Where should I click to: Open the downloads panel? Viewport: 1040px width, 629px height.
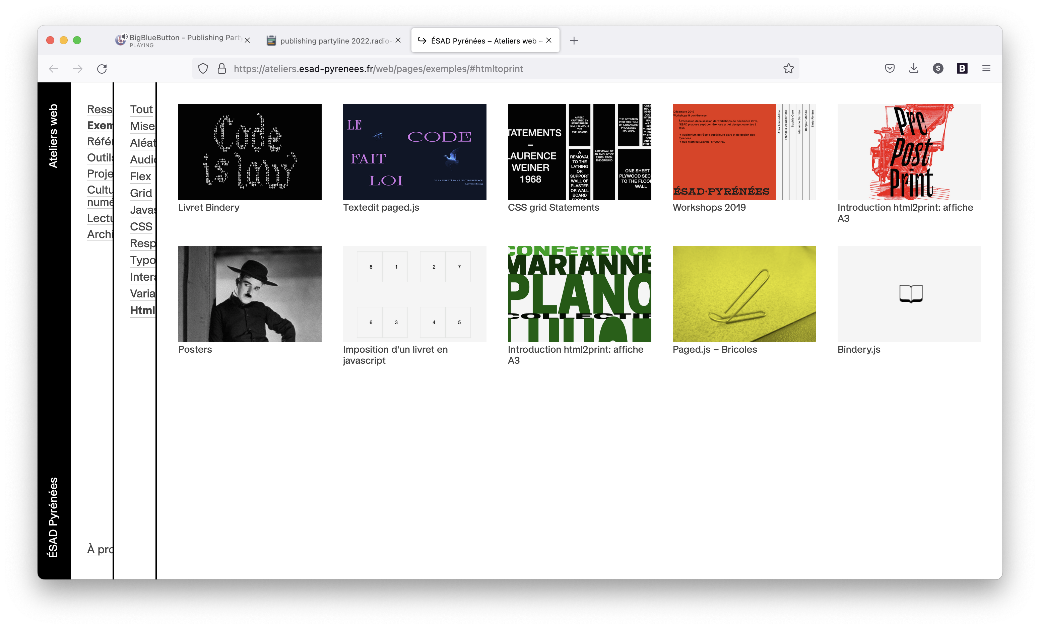pos(914,68)
